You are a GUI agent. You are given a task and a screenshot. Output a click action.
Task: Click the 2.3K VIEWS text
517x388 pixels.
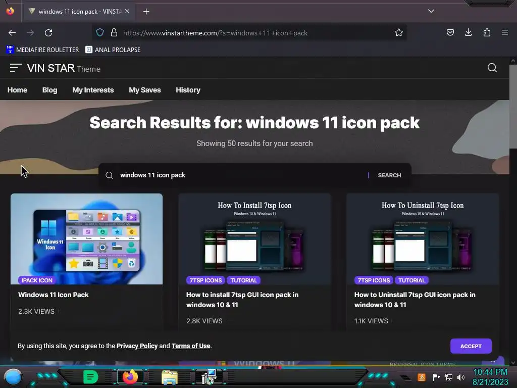point(36,311)
